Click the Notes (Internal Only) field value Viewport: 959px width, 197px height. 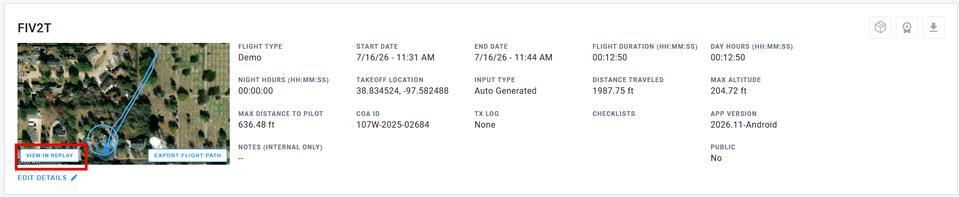point(241,158)
